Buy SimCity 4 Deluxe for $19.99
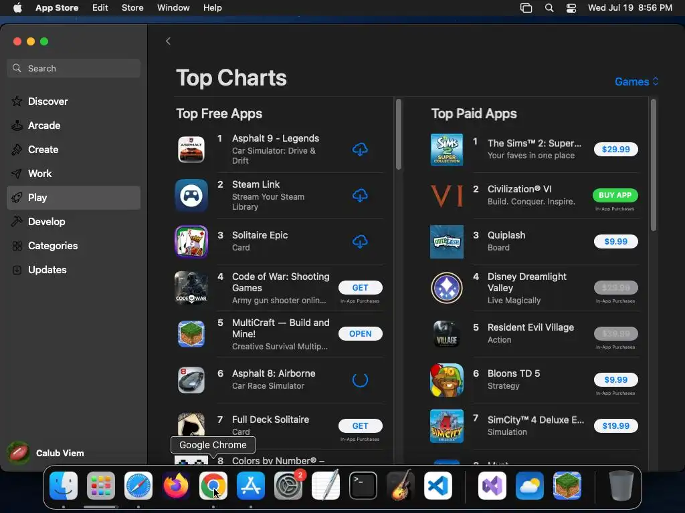The image size is (685, 513). click(615, 425)
